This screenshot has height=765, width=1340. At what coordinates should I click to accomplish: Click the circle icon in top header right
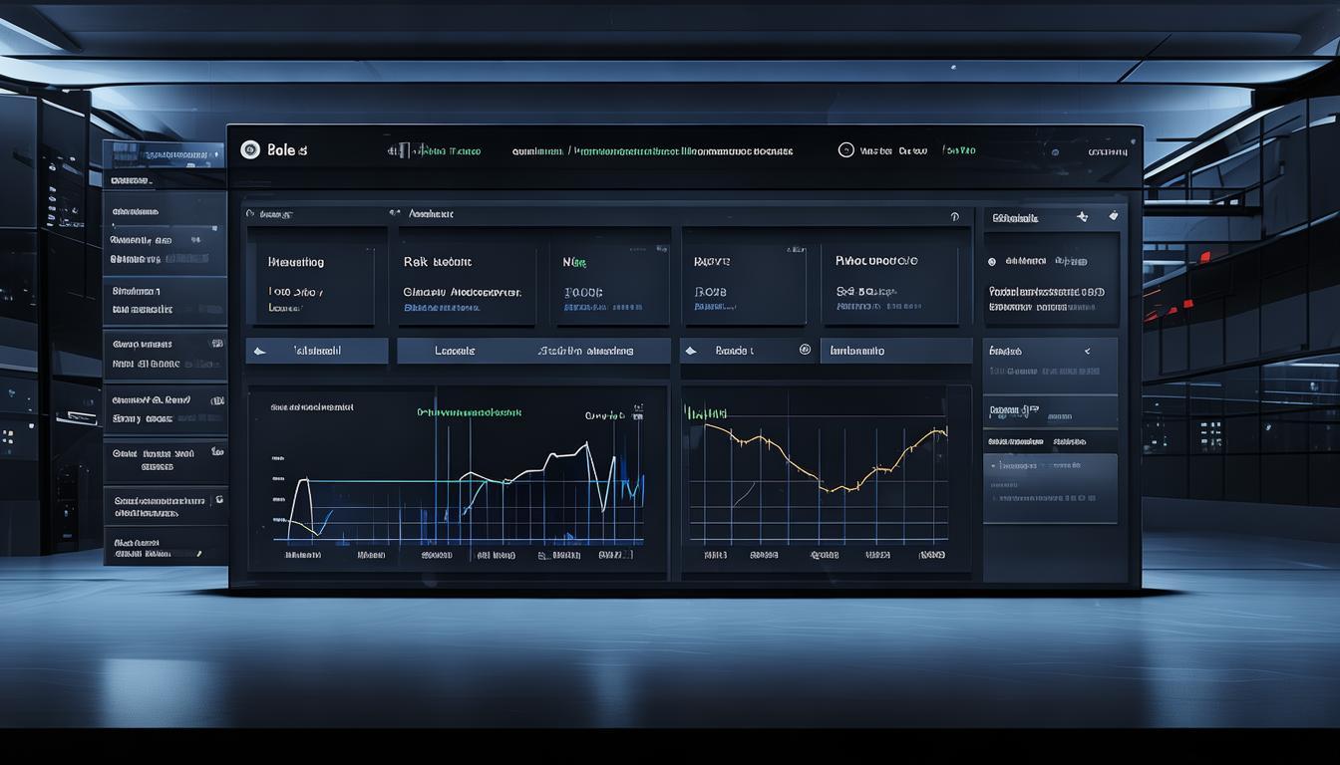point(845,150)
